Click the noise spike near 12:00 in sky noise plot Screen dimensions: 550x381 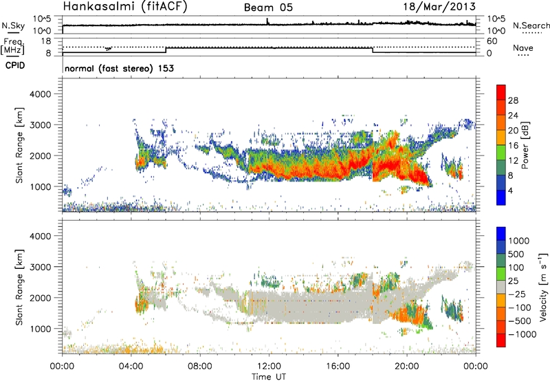(267, 21)
